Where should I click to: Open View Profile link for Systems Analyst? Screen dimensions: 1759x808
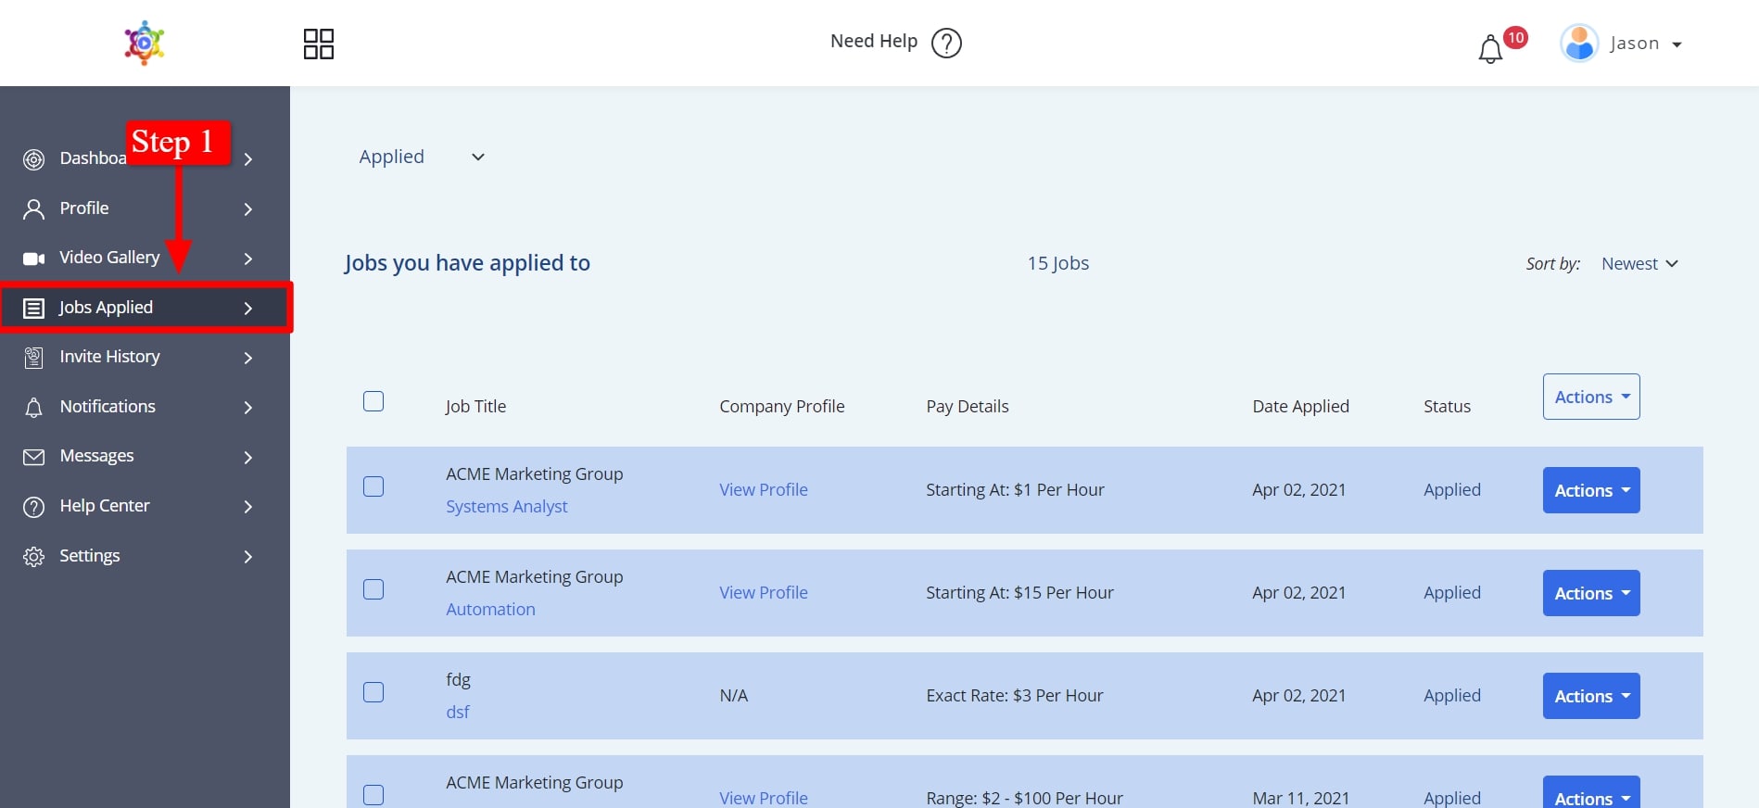point(763,490)
